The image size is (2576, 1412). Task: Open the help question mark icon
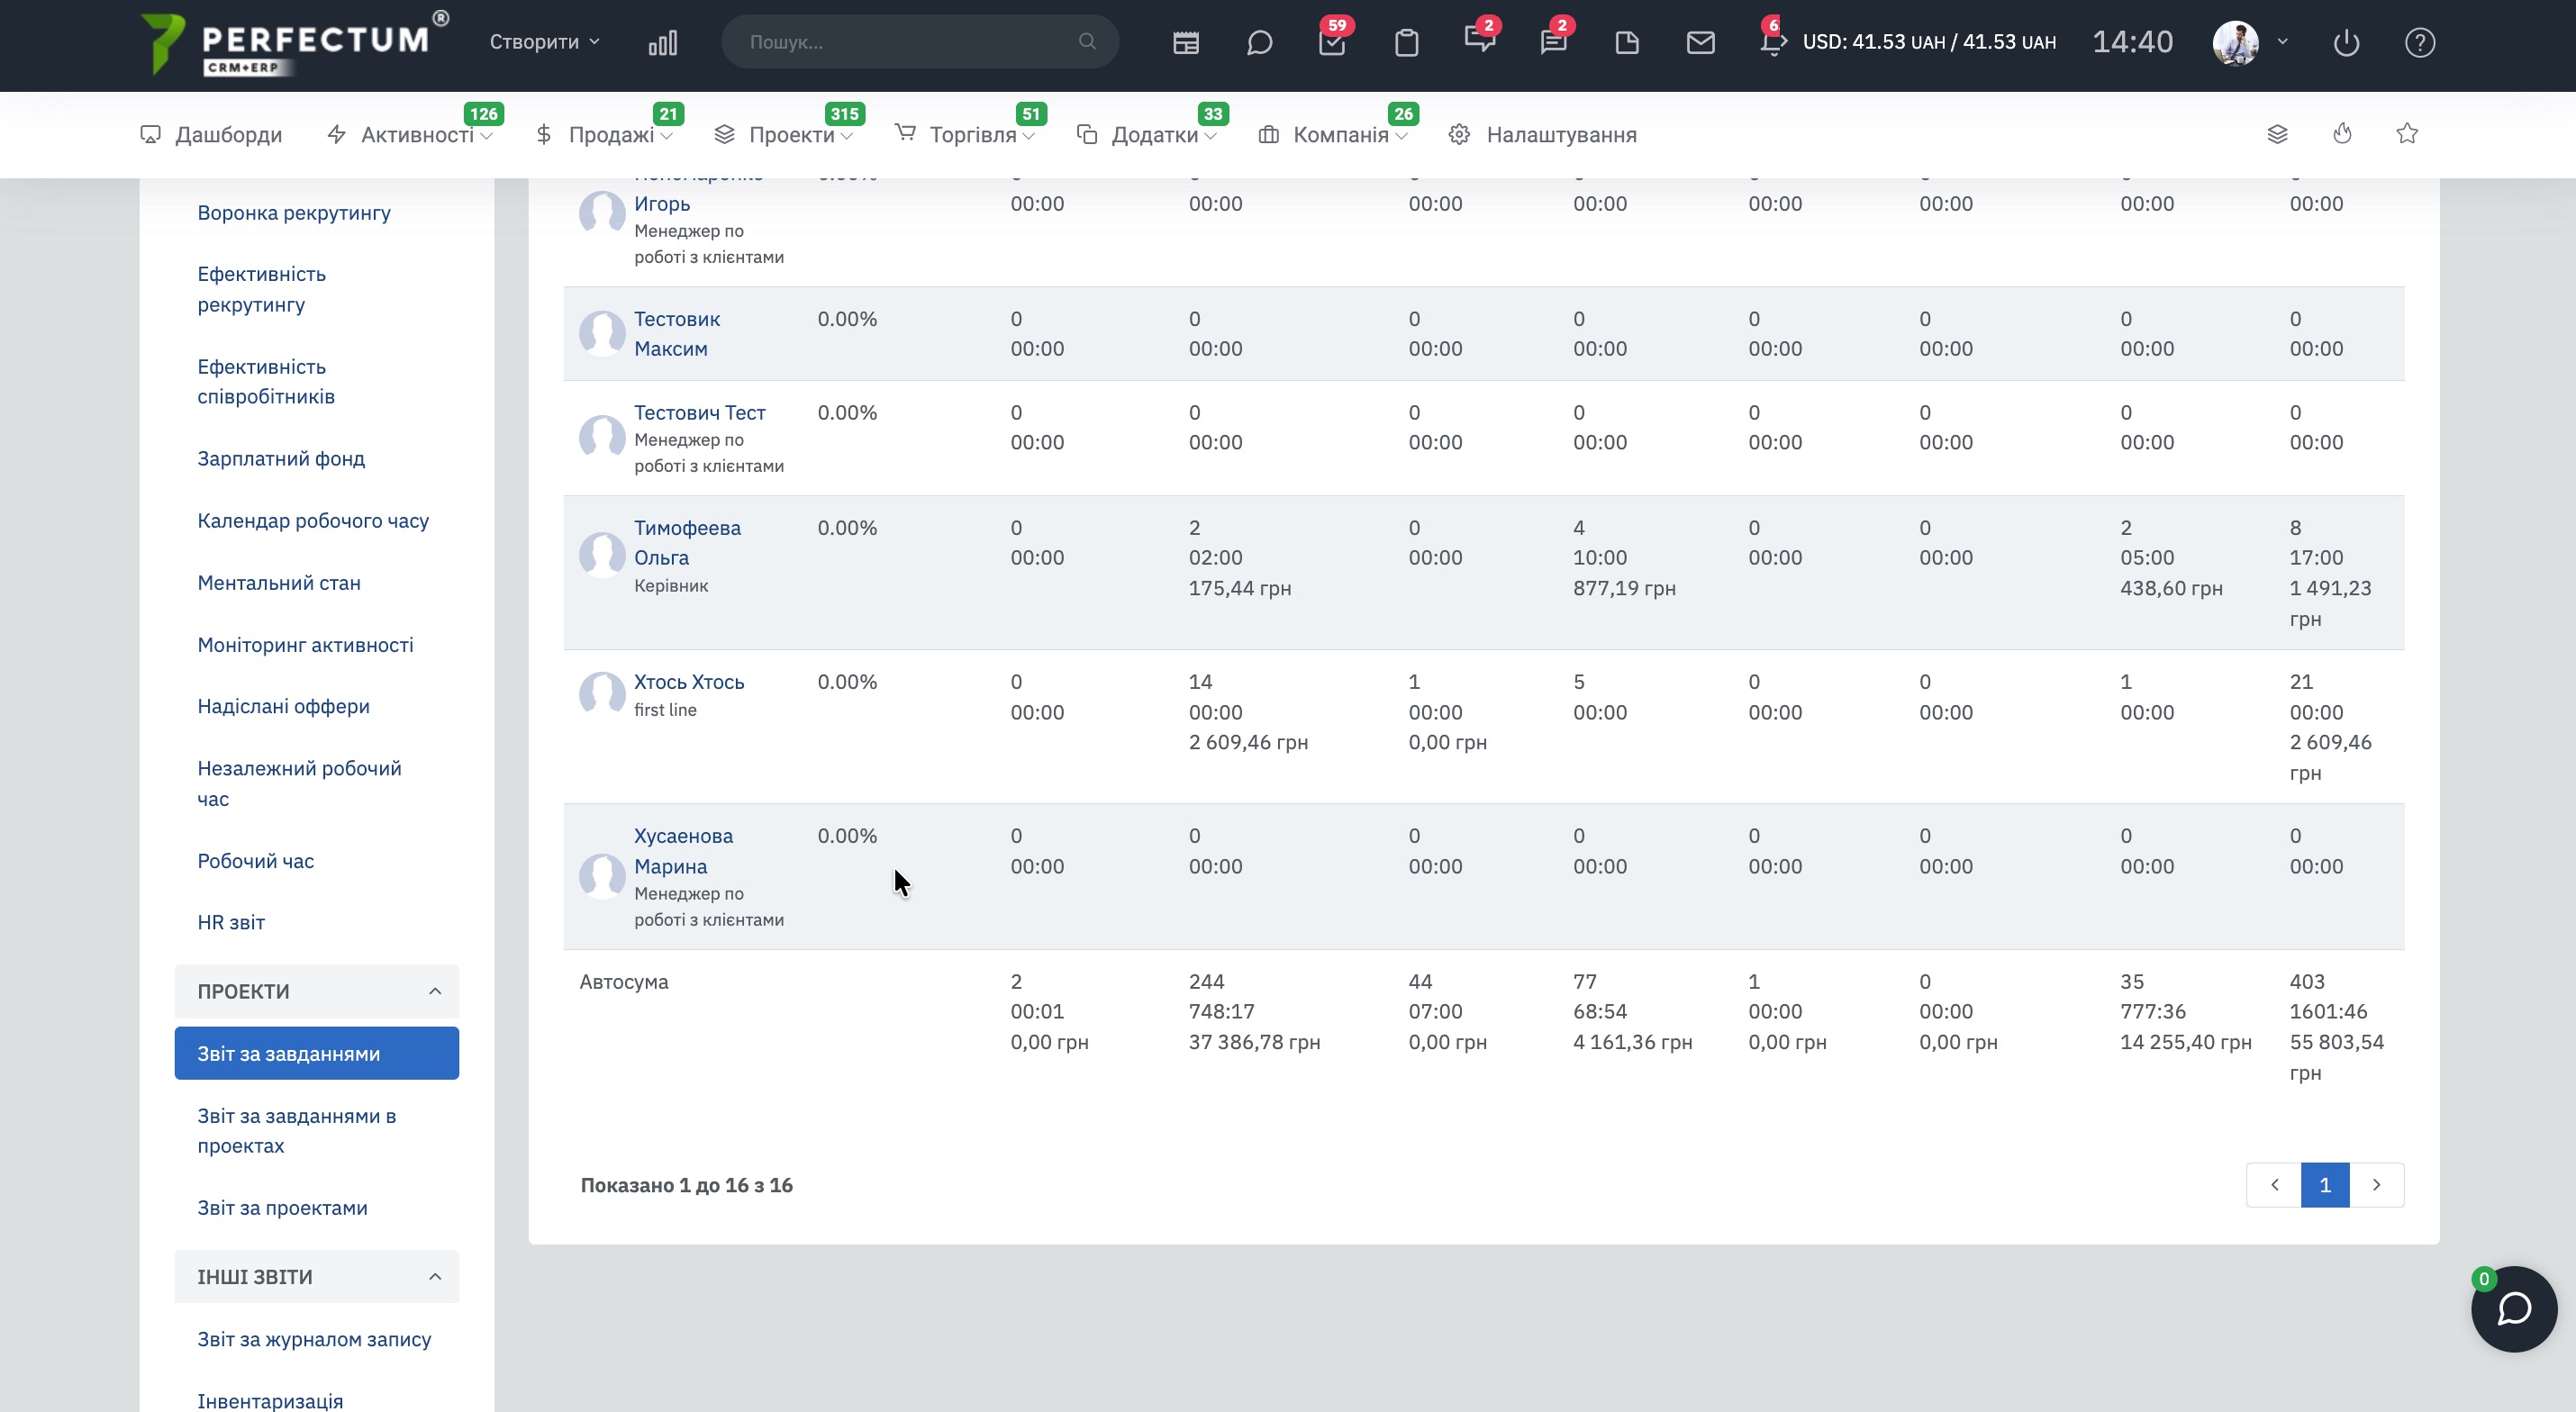[x=2419, y=43]
